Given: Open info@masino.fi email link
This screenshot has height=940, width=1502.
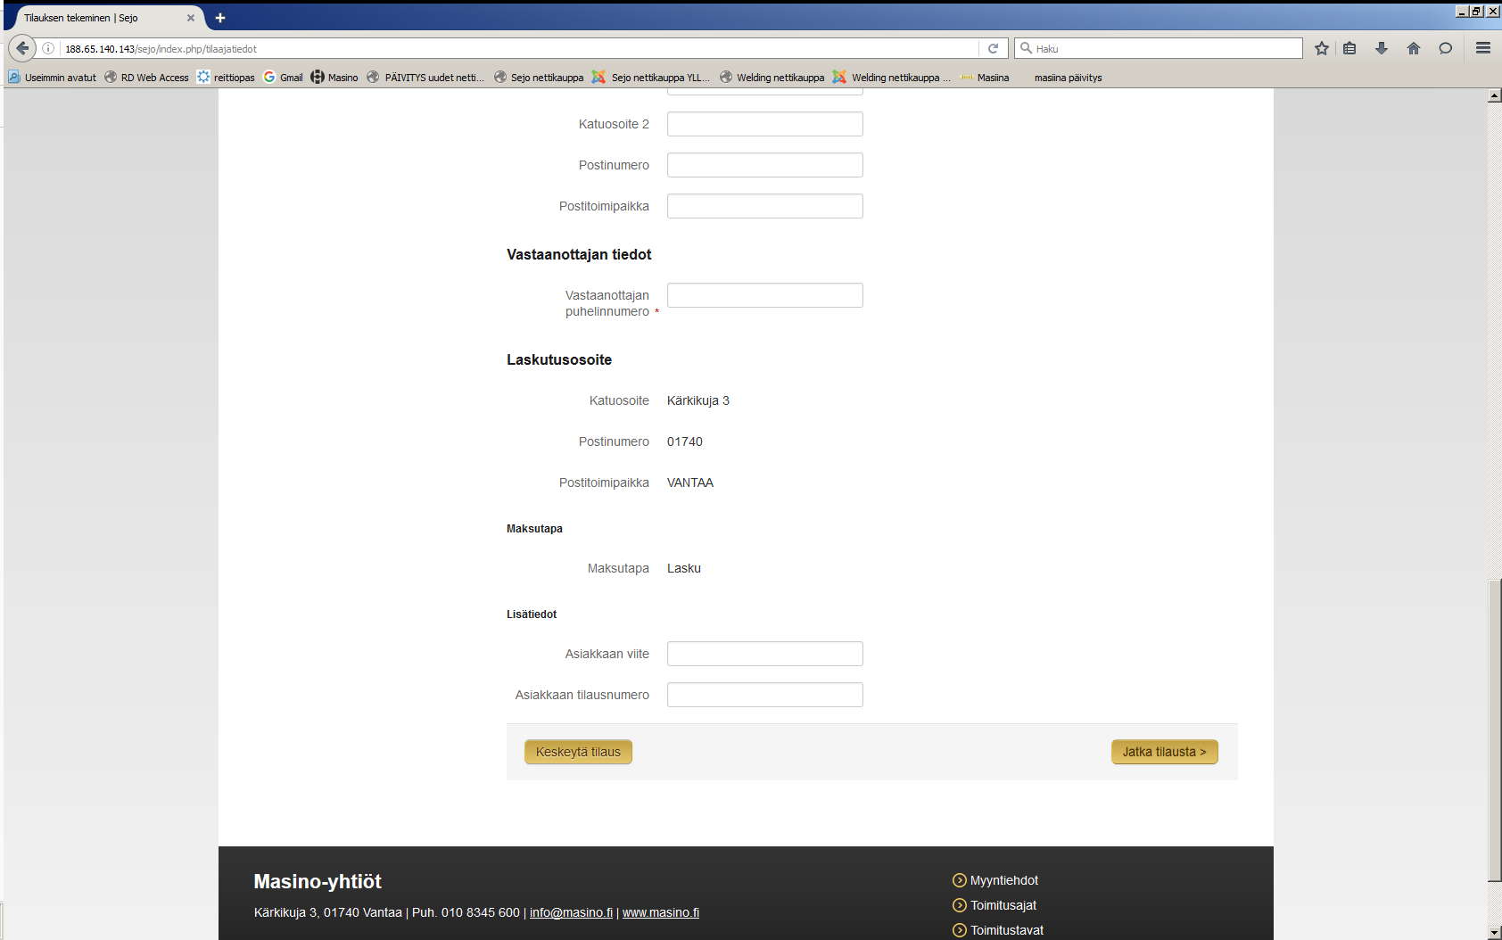Looking at the screenshot, I should [571, 912].
